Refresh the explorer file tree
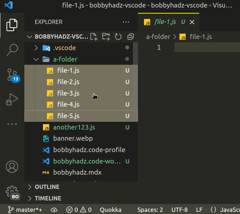The image size is (240, 214). (118, 37)
